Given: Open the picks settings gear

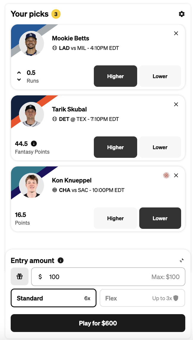Looking at the screenshot, I should point(181,14).
